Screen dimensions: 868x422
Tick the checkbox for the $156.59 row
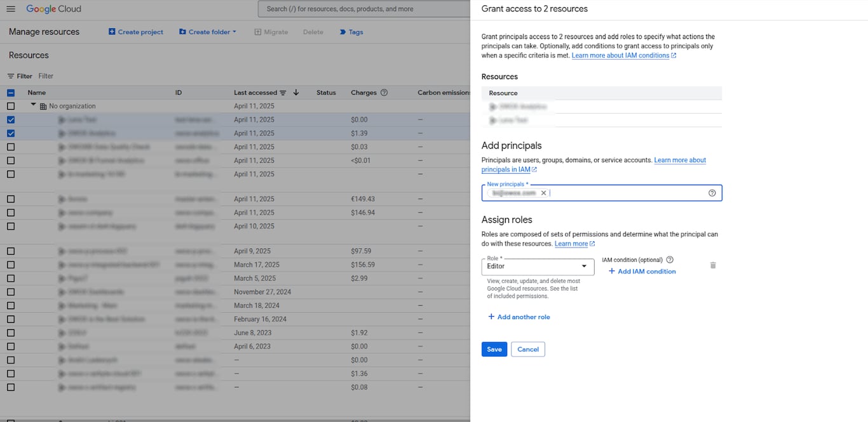(x=11, y=265)
